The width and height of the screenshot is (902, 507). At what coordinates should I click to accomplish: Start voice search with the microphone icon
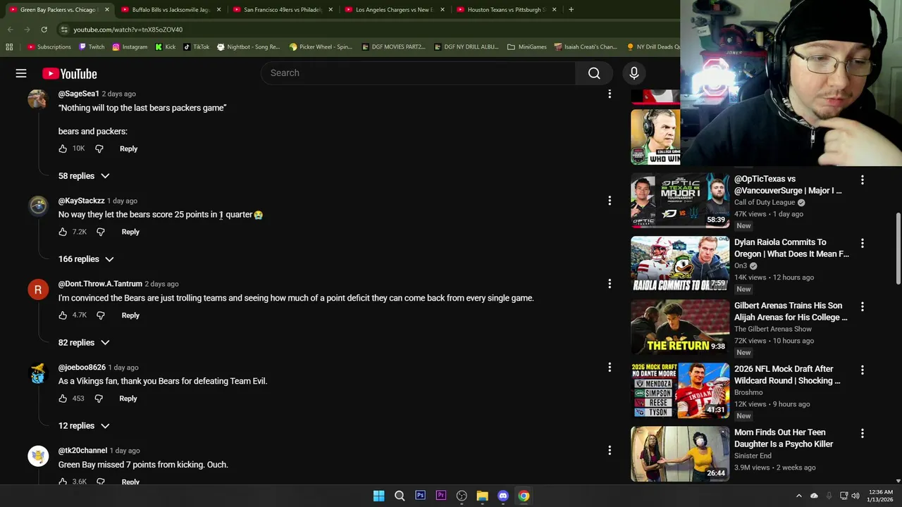634,73
